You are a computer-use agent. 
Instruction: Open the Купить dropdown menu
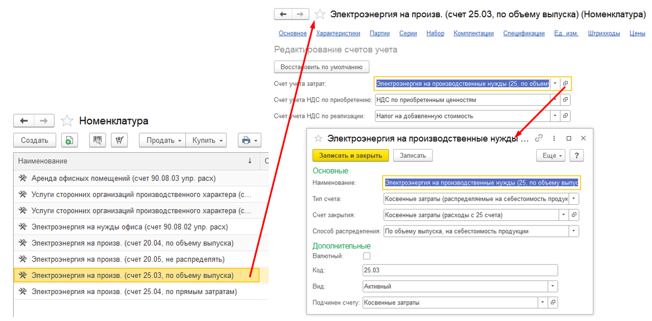(206, 140)
